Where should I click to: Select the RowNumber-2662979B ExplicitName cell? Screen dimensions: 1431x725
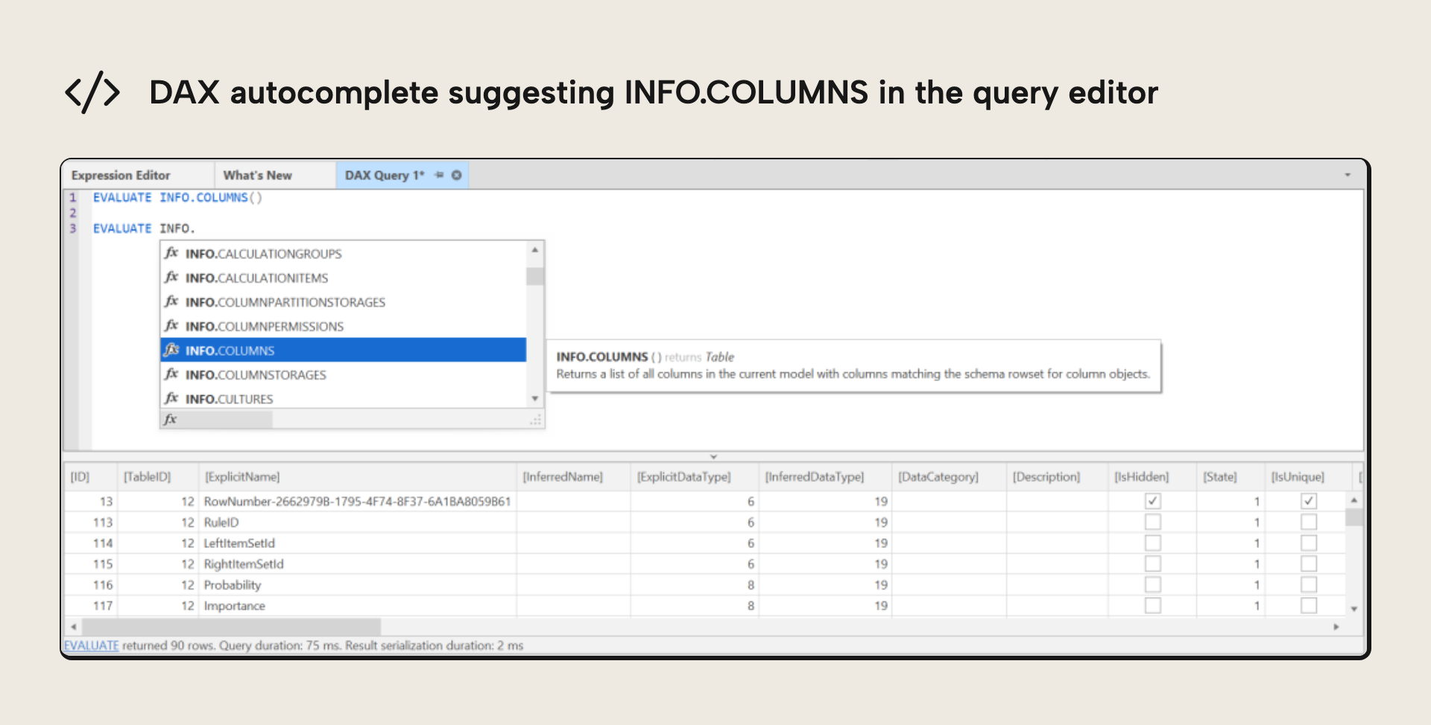[357, 501]
